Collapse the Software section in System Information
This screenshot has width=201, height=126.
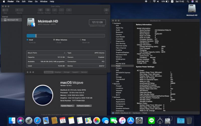(113, 97)
